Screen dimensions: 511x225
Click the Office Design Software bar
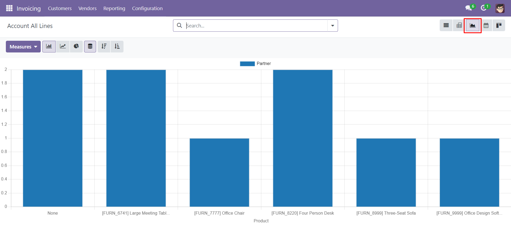pyautogui.click(x=469, y=173)
